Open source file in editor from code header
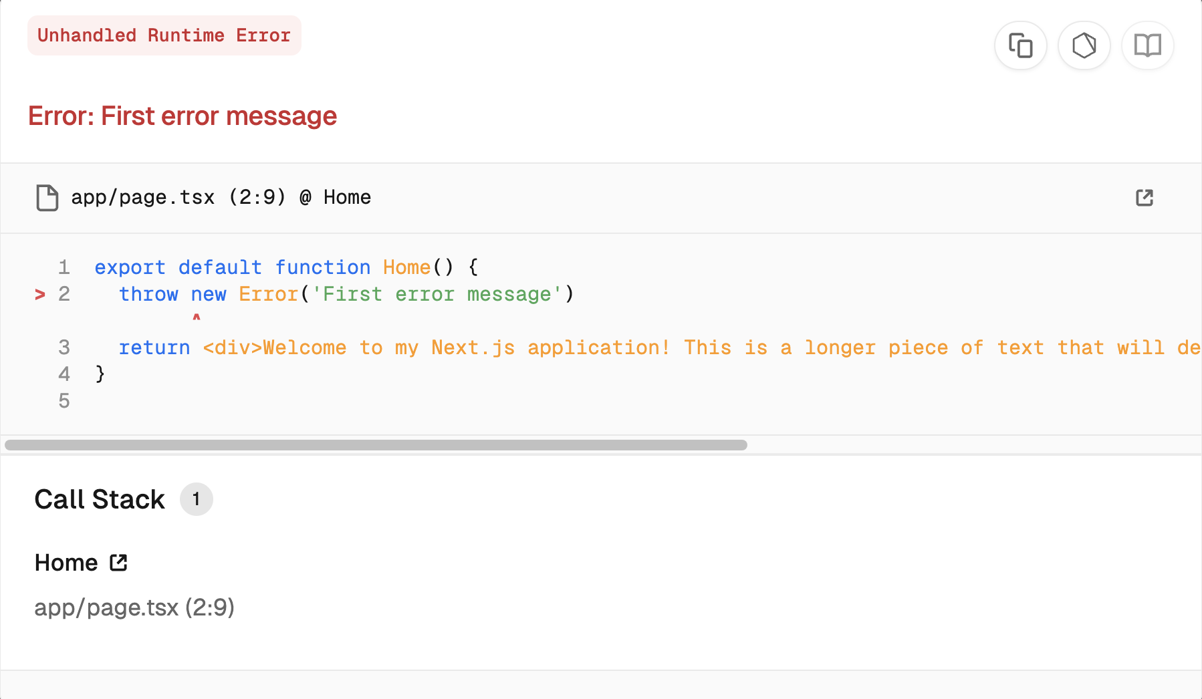The image size is (1202, 699). pos(1144,198)
